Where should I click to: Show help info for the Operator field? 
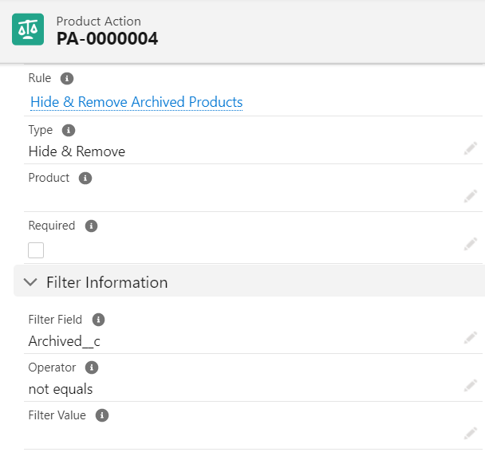pos(92,367)
